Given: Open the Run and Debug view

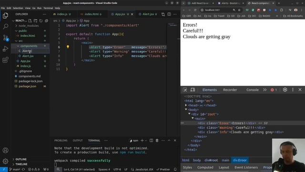Looking at the screenshot, I should (5, 49).
